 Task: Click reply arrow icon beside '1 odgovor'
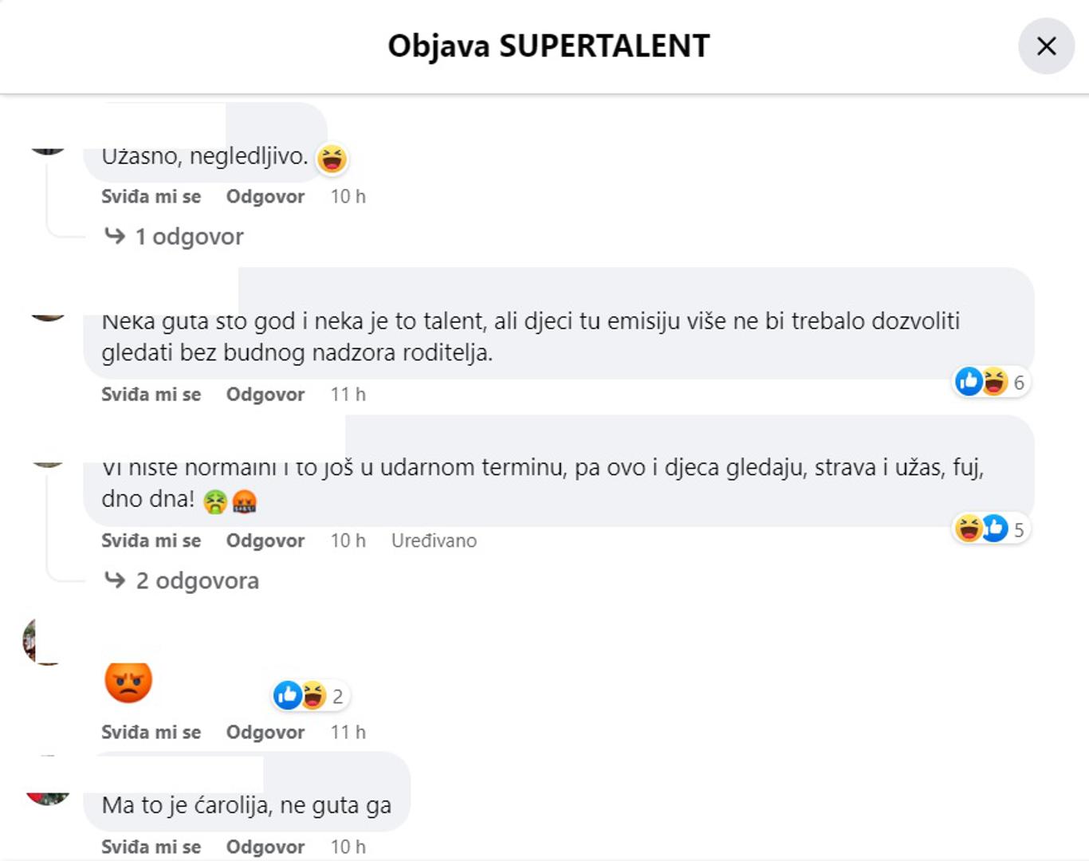pos(115,236)
